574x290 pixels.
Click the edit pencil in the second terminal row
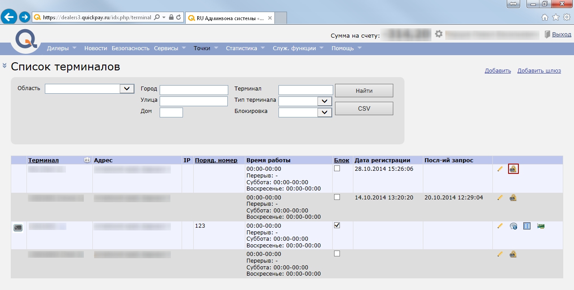tap(500, 198)
